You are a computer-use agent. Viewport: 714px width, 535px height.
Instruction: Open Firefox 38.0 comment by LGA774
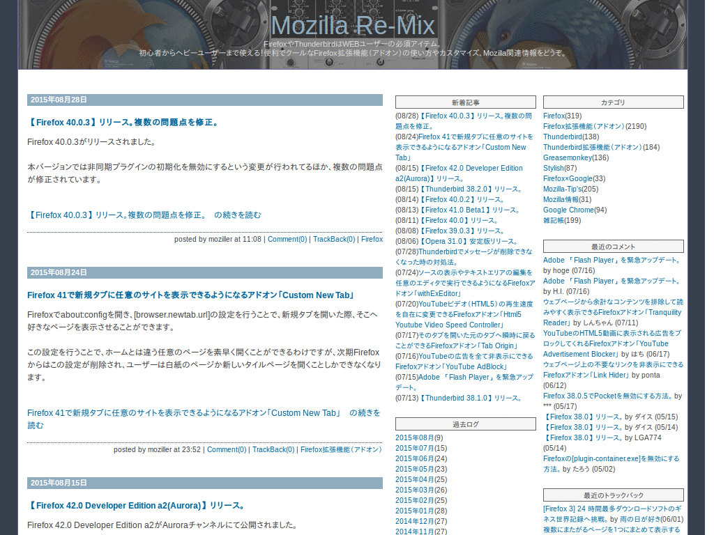pyautogui.click(x=583, y=437)
